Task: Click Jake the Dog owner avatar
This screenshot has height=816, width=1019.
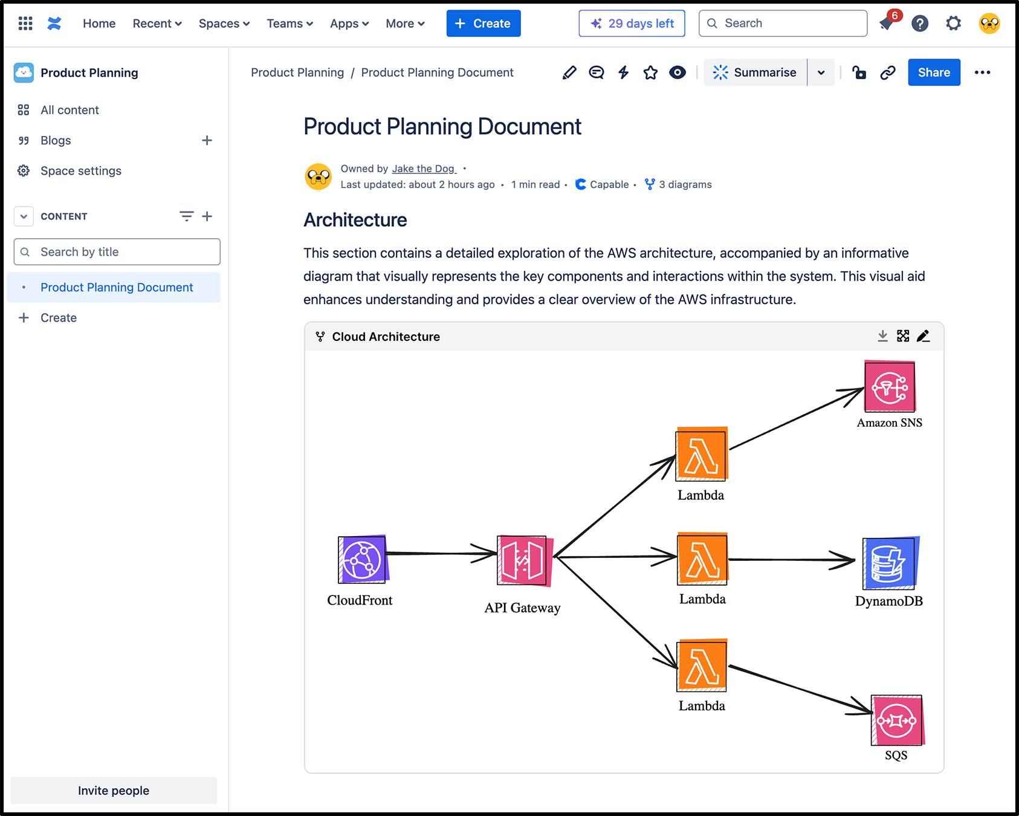Action: [x=319, y=177]
